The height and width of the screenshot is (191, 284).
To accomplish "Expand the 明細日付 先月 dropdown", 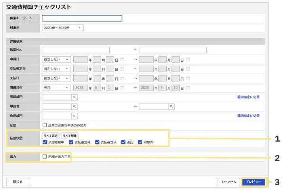I will click(56, 88).
